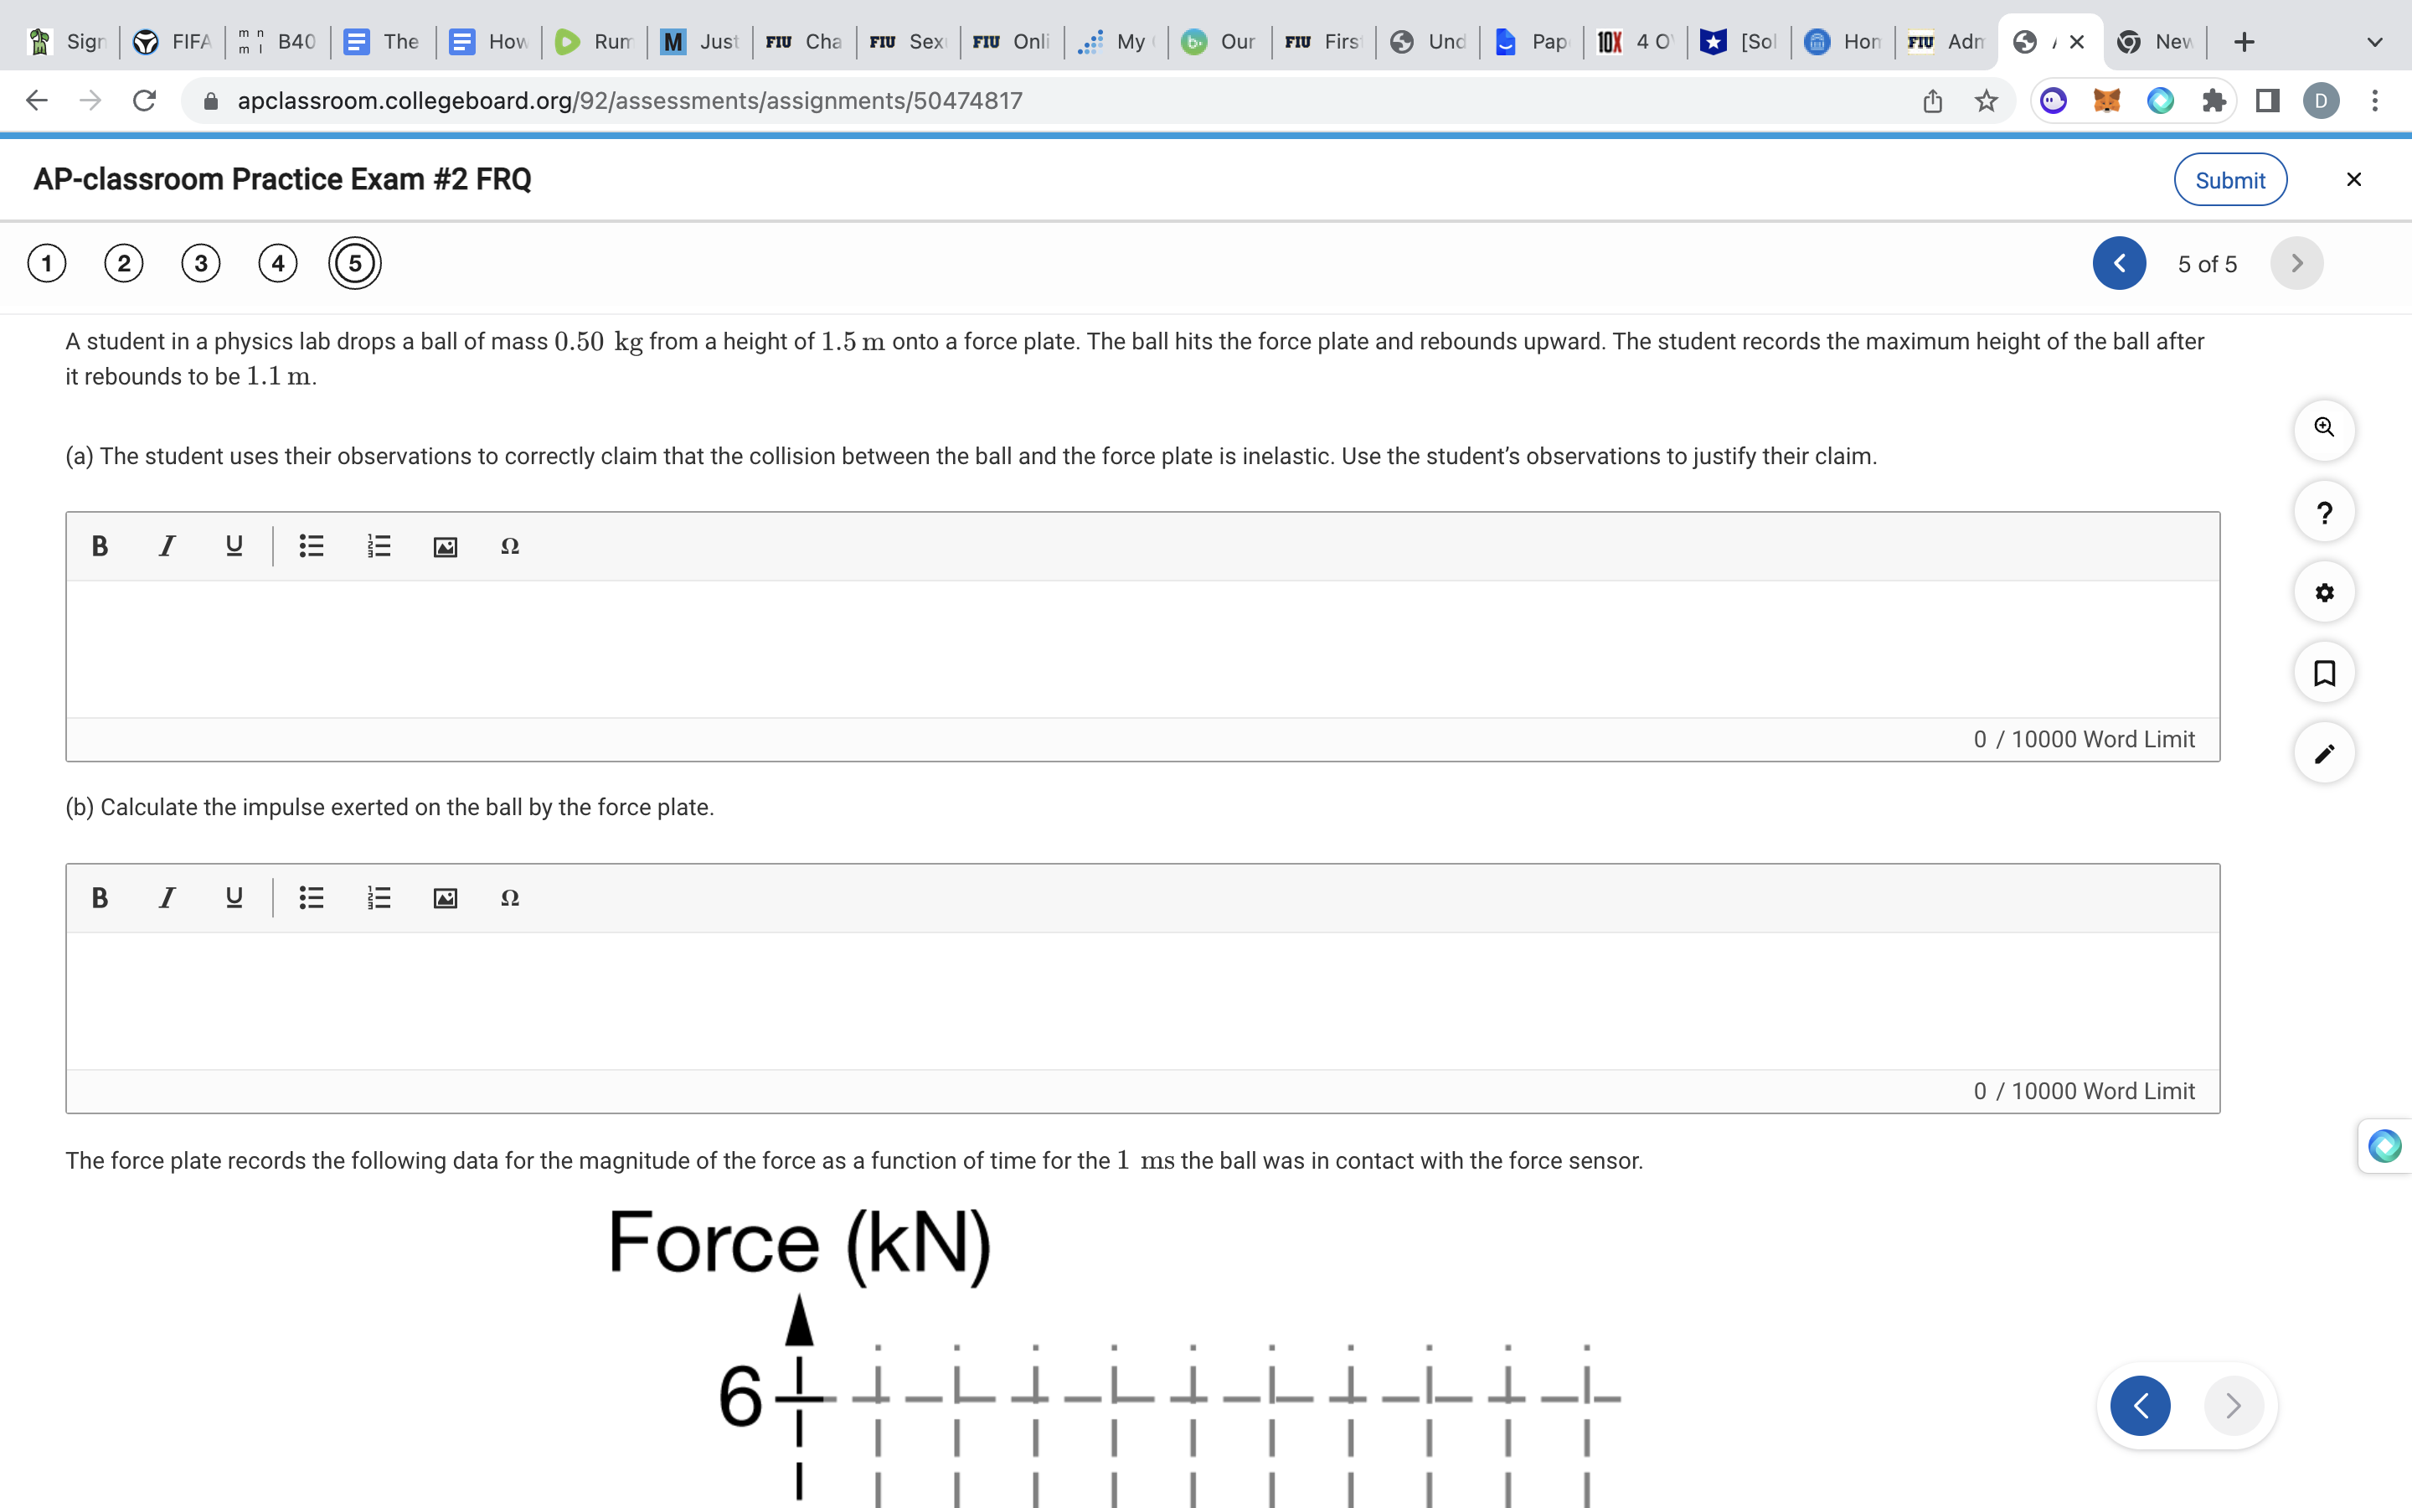Open the help (?) panel
The height and width of the screenshot is (1508, 2412).
tap(2325, 512)
